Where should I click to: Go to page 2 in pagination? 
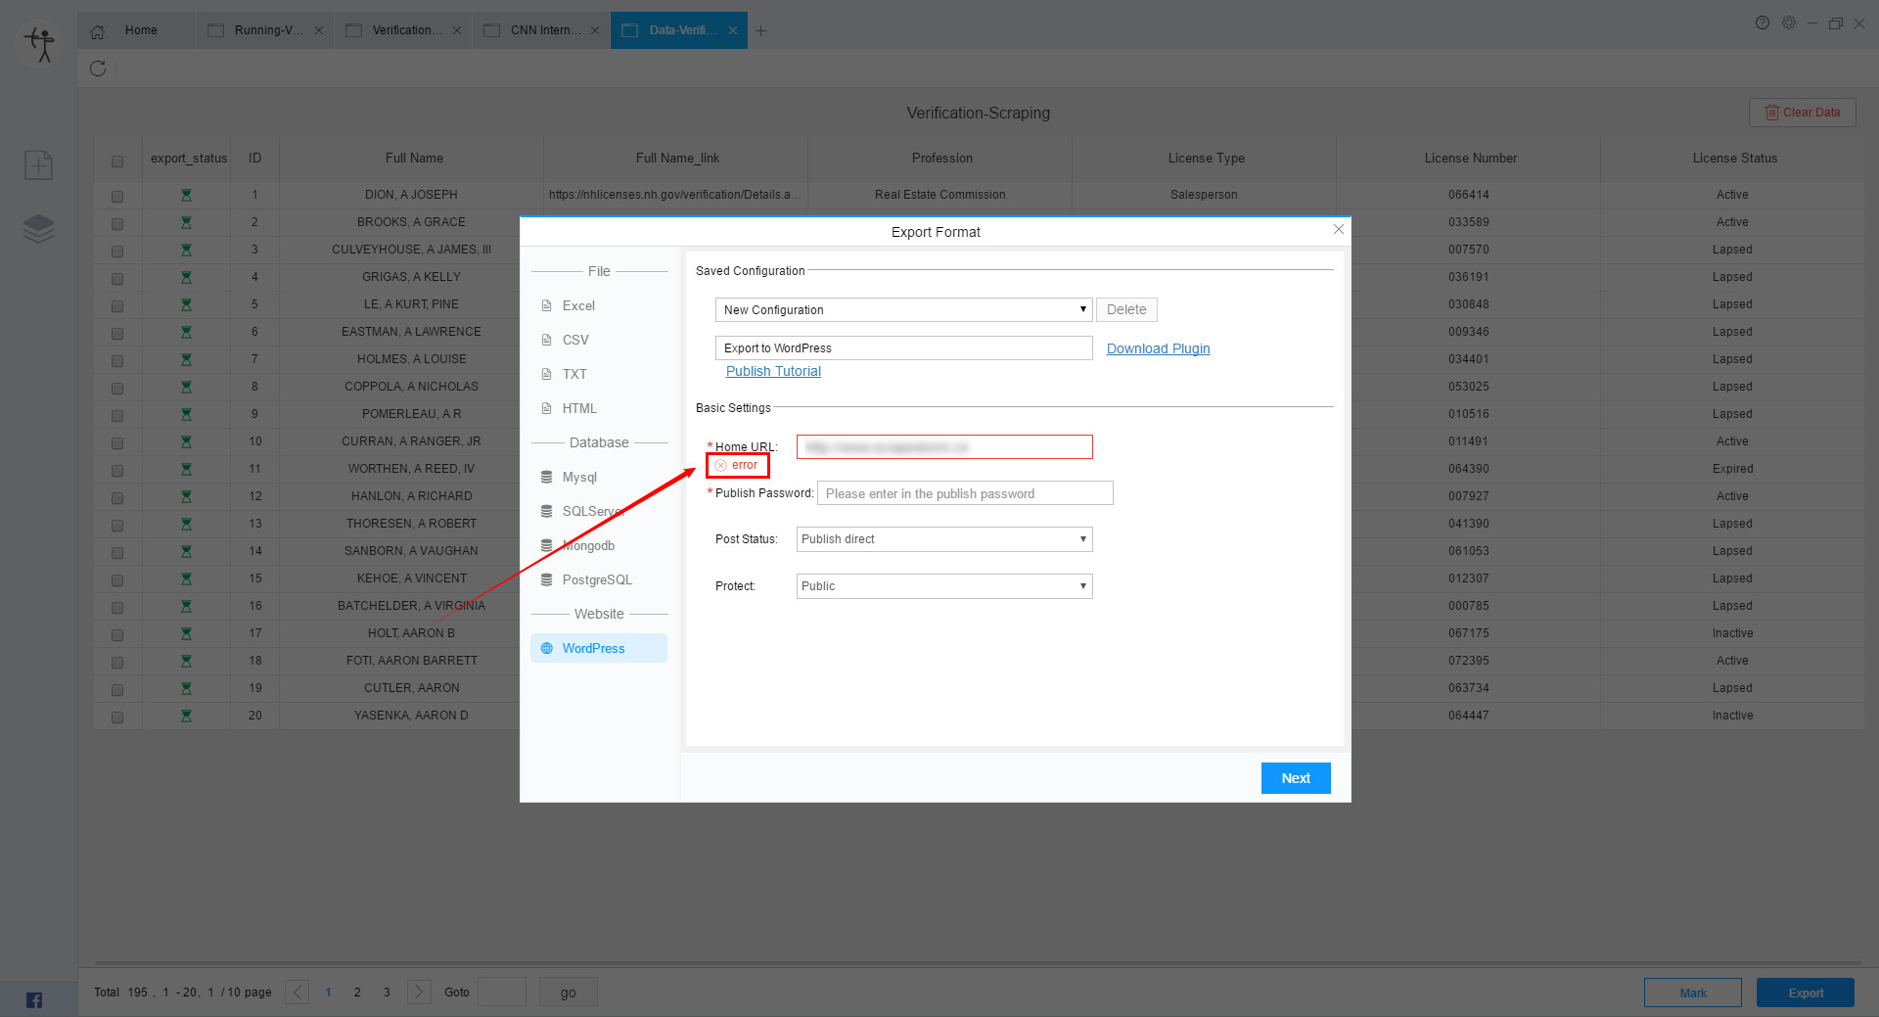point(357,993)
